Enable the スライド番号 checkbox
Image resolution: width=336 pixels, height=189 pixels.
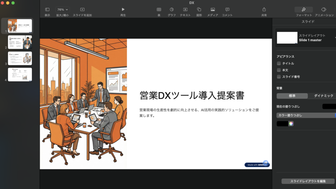pos(279,76)
